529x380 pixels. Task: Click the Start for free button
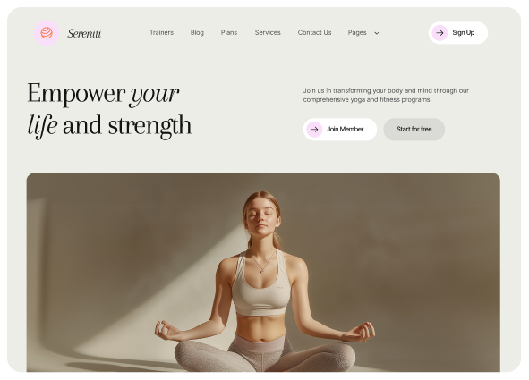(414, 130)
